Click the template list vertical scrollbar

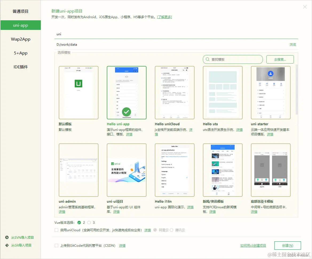click(297, 90)
